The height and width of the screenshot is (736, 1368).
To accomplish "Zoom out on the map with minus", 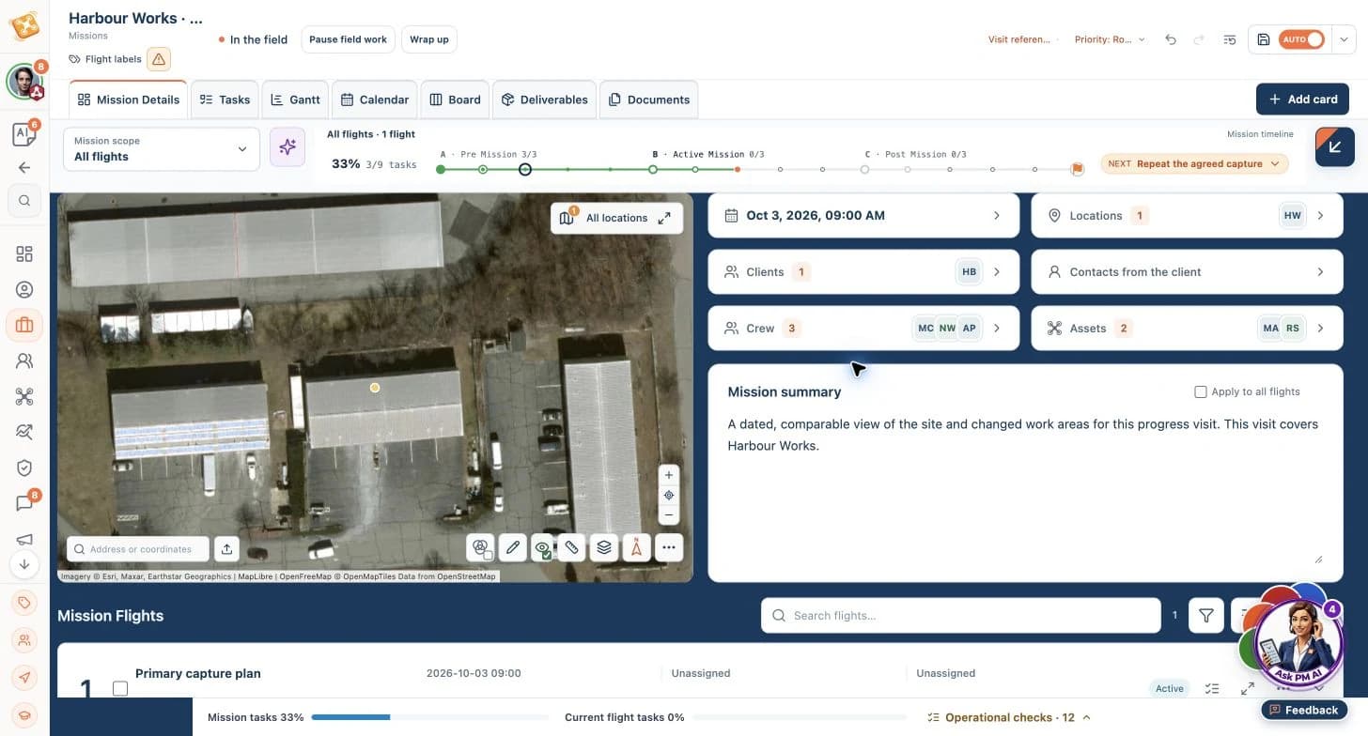I will [669, 514].
